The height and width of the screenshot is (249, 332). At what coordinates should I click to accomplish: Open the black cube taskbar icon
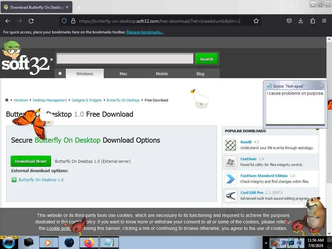29,243
